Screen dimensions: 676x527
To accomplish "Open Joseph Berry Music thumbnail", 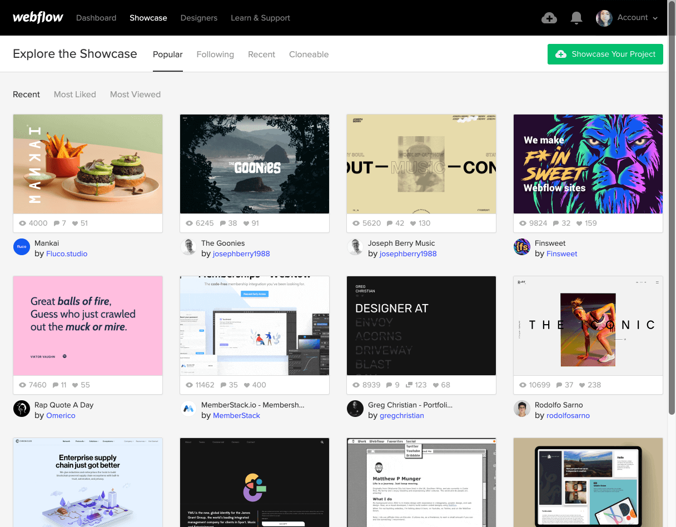I will [x=421, y=164].
